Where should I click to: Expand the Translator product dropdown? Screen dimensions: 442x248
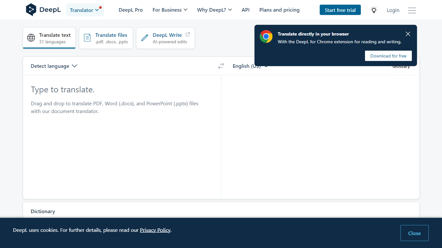85,10
